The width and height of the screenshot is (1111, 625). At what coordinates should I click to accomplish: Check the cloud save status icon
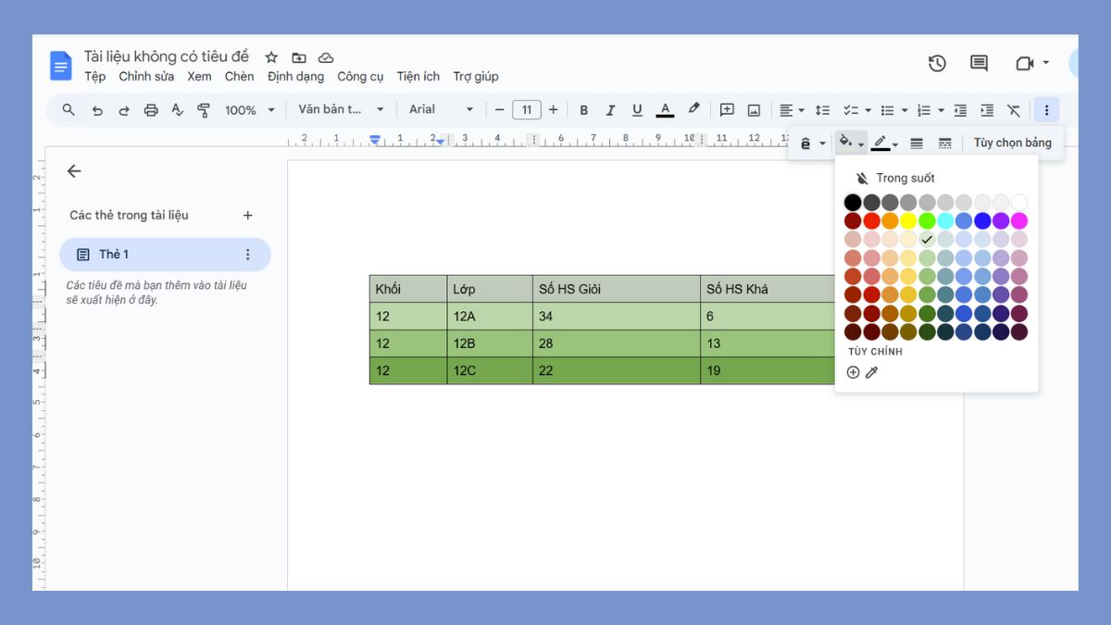click(326, 57)
